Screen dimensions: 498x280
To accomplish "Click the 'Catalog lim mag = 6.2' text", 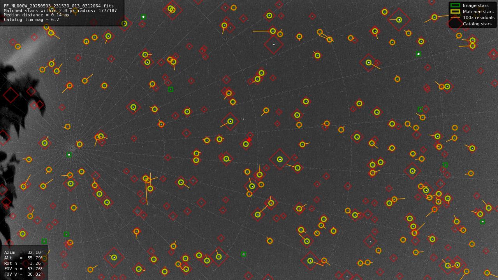I will [x=32, y=20].
